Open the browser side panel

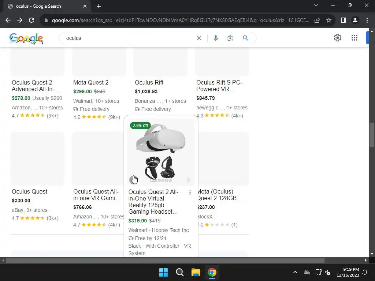(x=344, y=20)
